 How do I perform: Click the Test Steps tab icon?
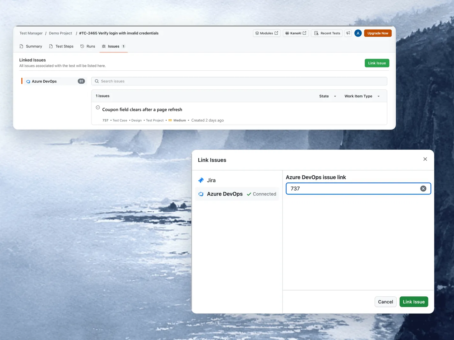(51, 46)
